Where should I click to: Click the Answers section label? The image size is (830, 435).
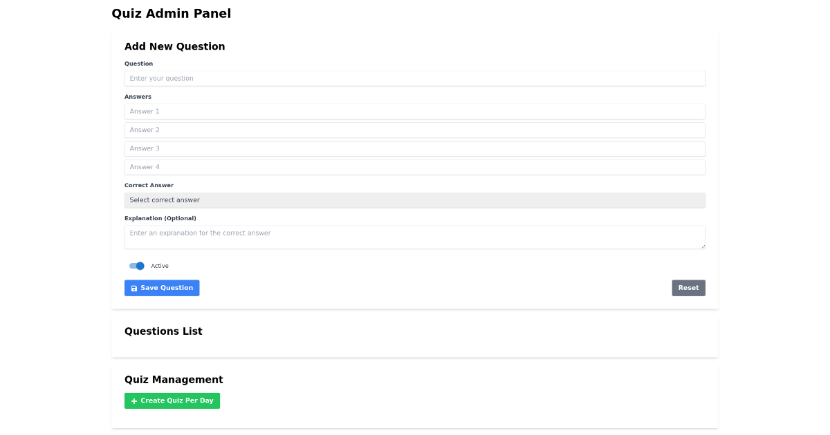click(x=138, y=97)
